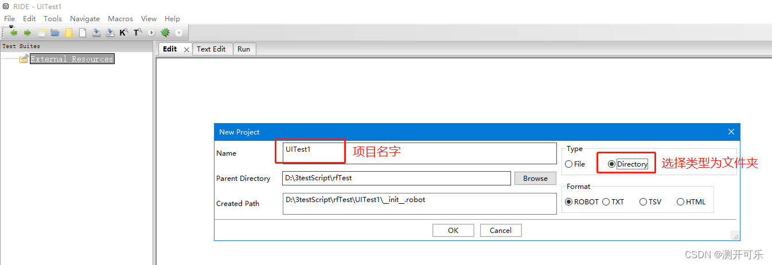Open the Navigate menu

point(85,19)
